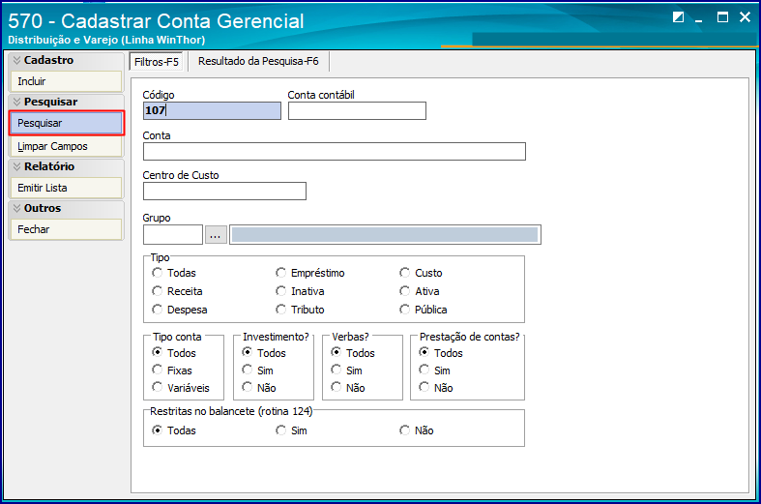Click the Fechar button
Image resolution: width=761 pixels, height=504 pixels.
tap(66, 229)
